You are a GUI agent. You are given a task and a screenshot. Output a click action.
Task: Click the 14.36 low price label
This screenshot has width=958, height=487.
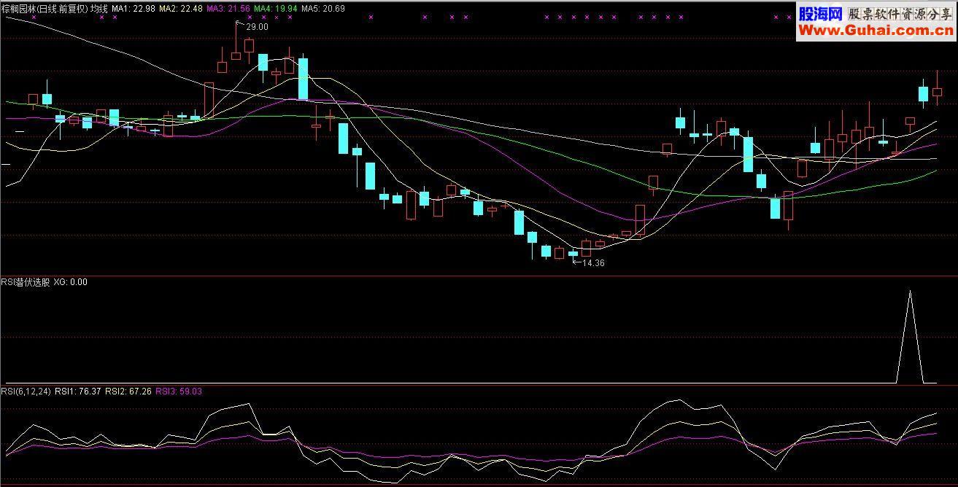[x=593, y=263]
